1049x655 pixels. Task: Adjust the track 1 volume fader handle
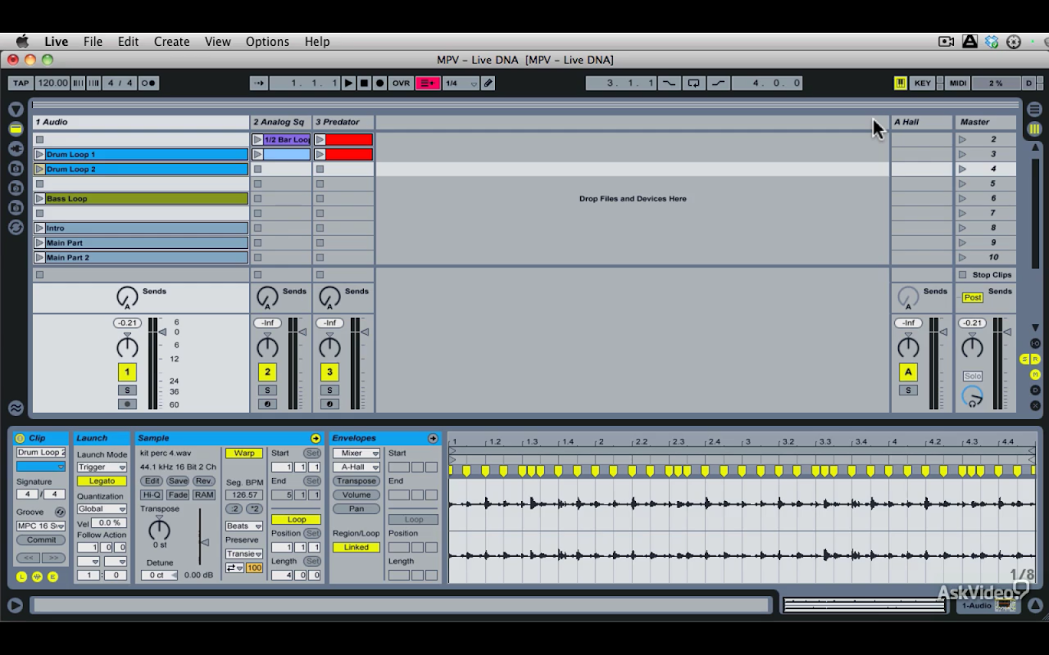[162, 332]
